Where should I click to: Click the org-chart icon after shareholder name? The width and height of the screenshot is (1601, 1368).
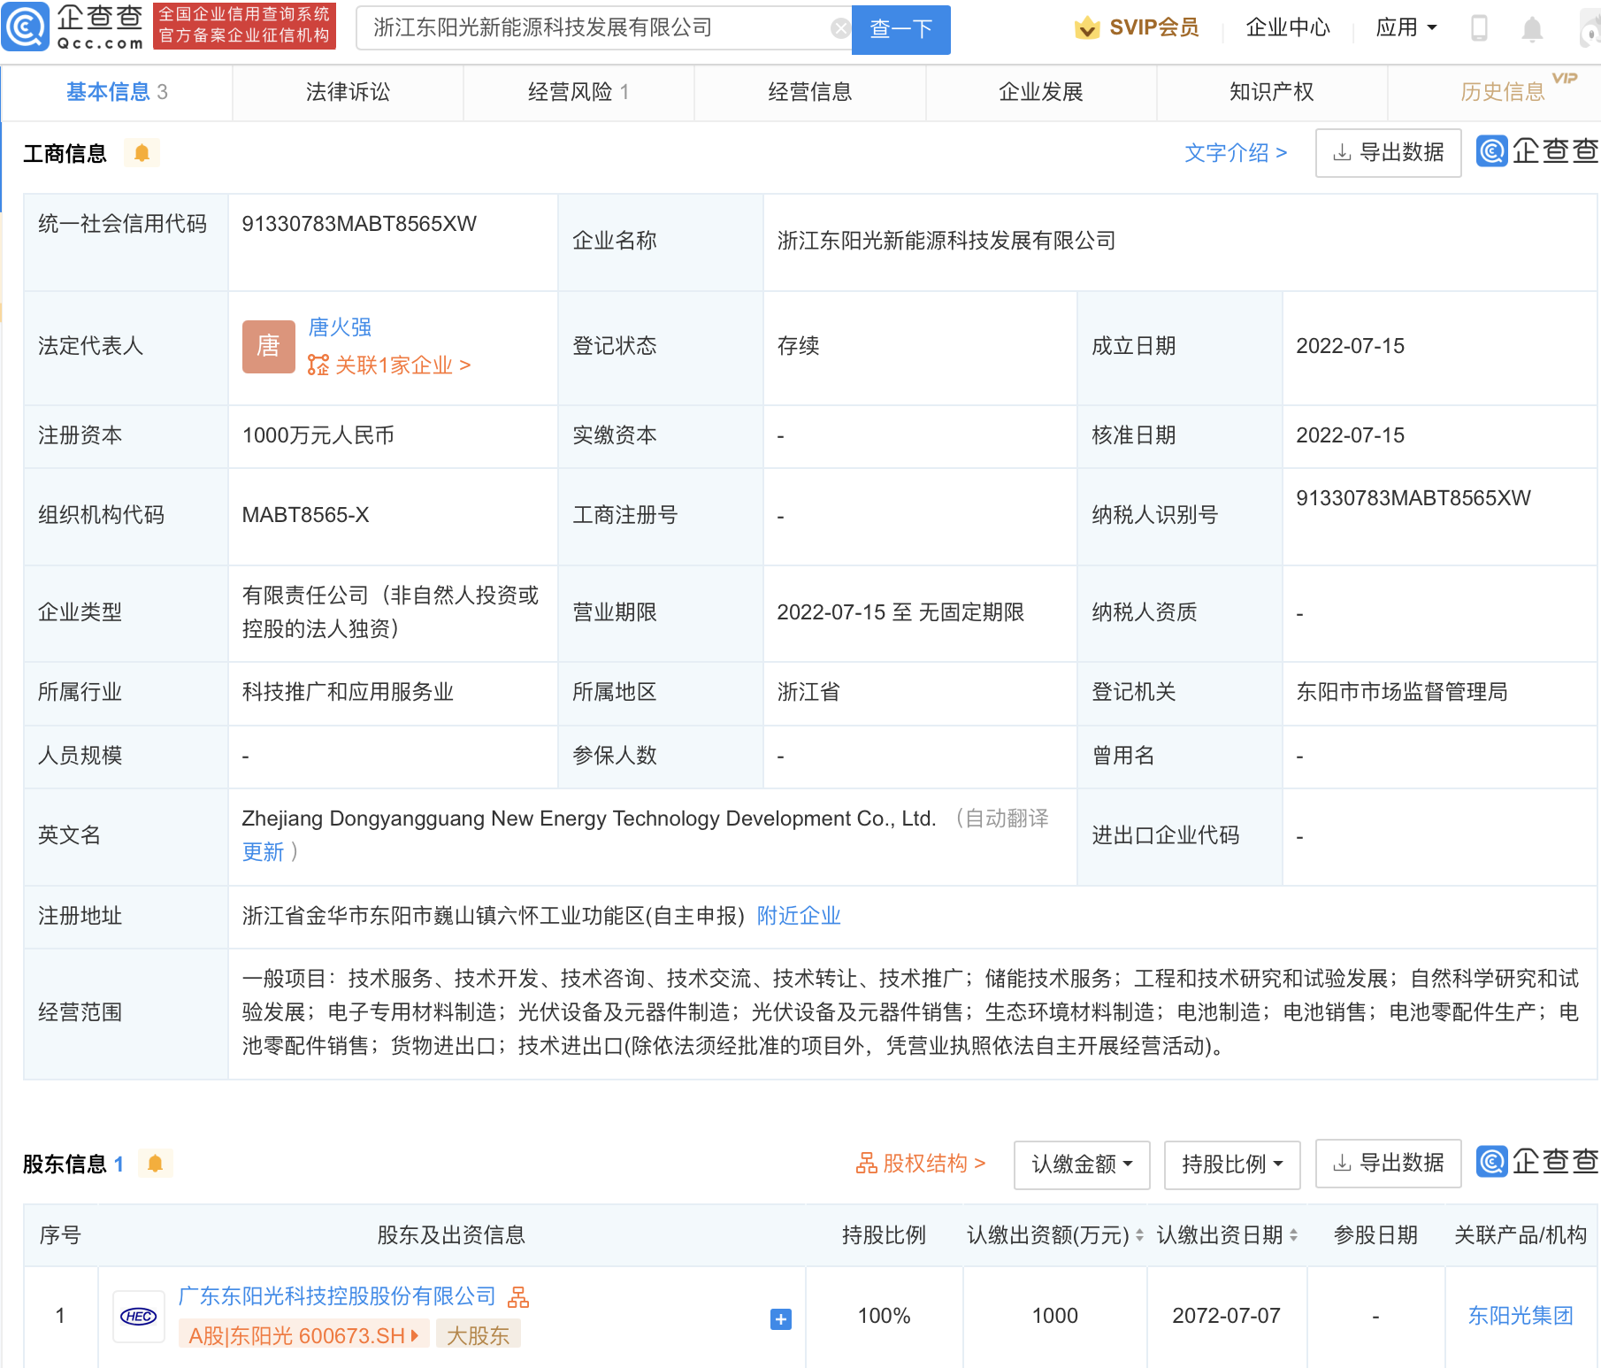coord(518,1297)
